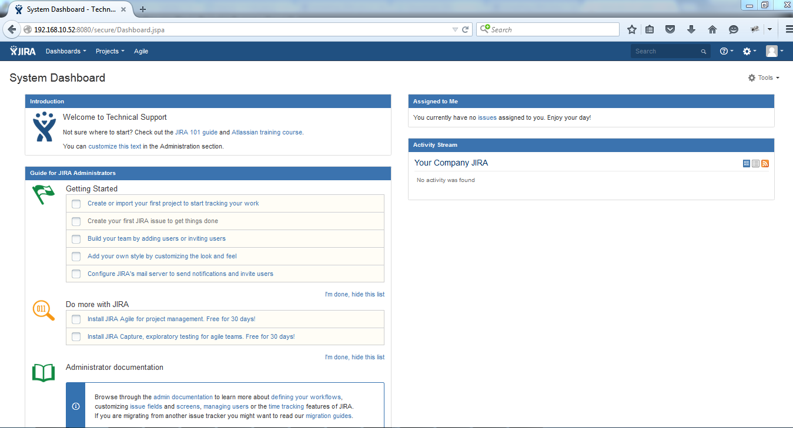Open the Tools dropdown
Viewport: 793px width, 428px height.
[764, 77]
